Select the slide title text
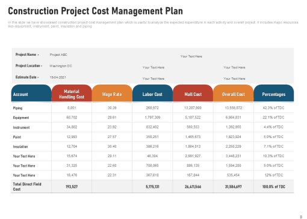 tap(95, 11)
